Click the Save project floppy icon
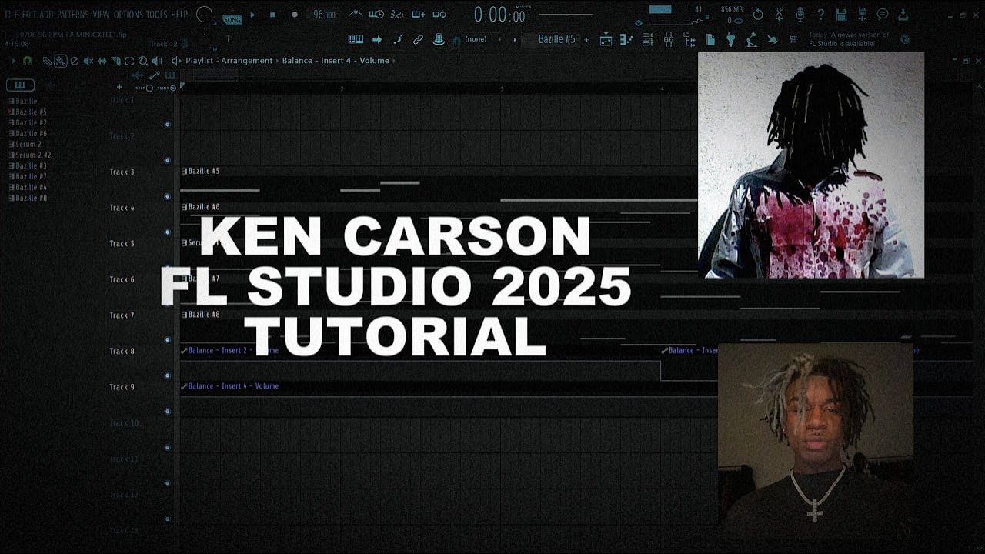 click(x=841, y=15)
